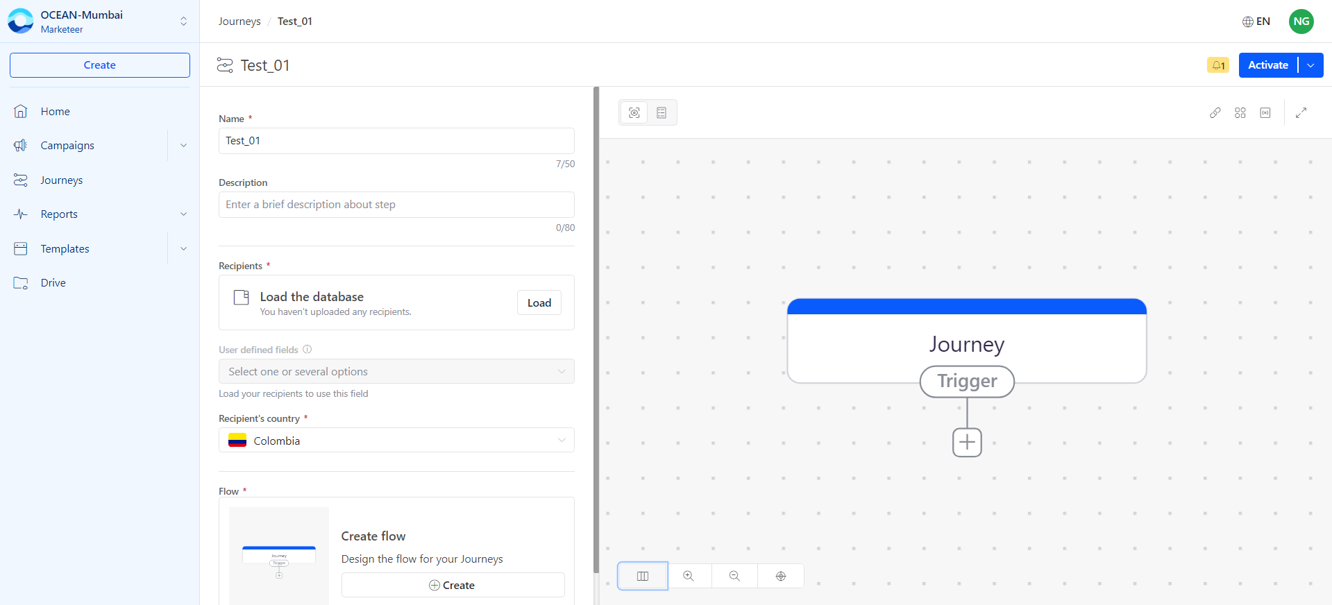Viewport: 1332px width, 605px height.
Task: Open the account switcher chevrons
Action: coord(183,21)
